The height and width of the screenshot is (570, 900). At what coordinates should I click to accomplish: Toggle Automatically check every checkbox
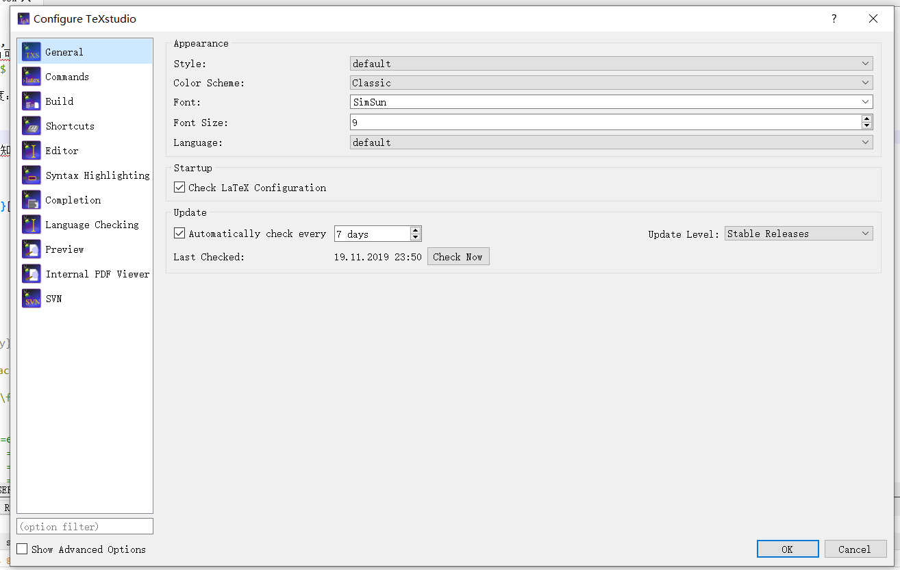pyautogui.click(x=179, y=234)
